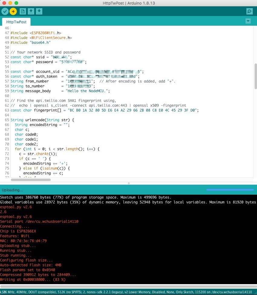Click the include "base64.h" line
The height and width of the screenshot is (295, 257).
pos(31,43)
